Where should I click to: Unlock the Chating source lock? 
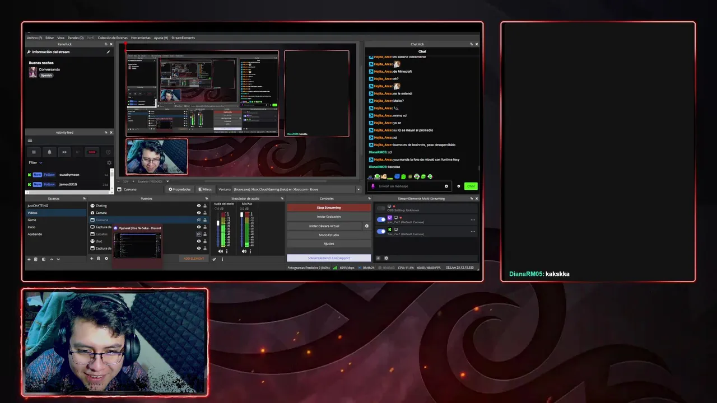(204, 205)
